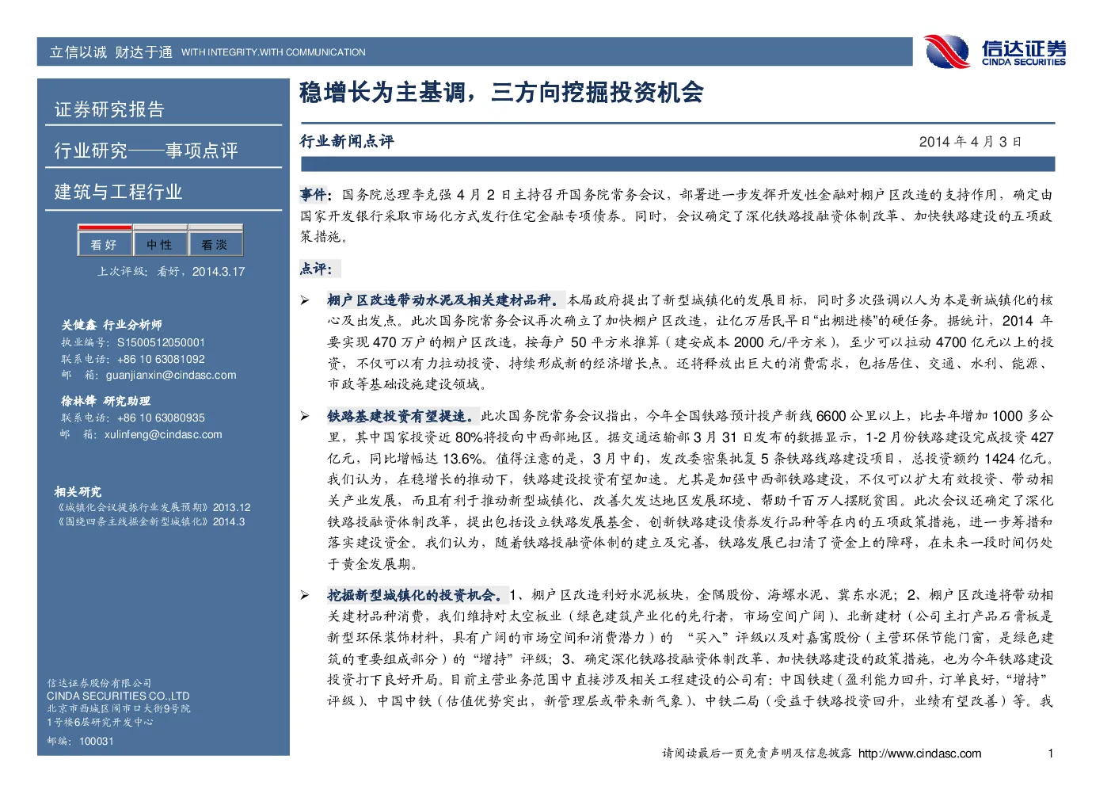
Task: Click the arrow bullet beside 挖掘新型城镇化
Action: 305,595
